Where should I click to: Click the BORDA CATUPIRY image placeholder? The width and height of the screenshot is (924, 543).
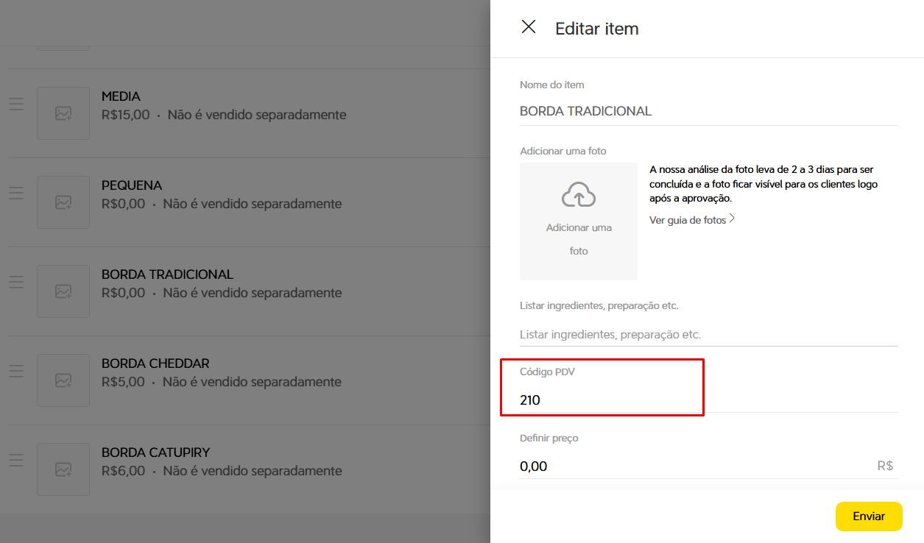click(63, 469)
